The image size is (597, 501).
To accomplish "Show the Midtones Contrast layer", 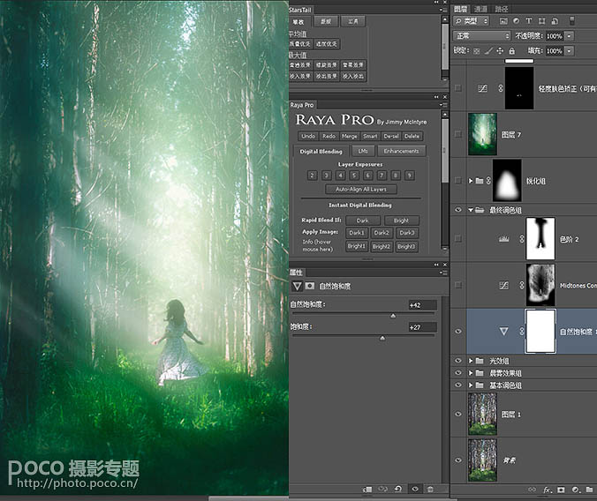I will [458, 285].
